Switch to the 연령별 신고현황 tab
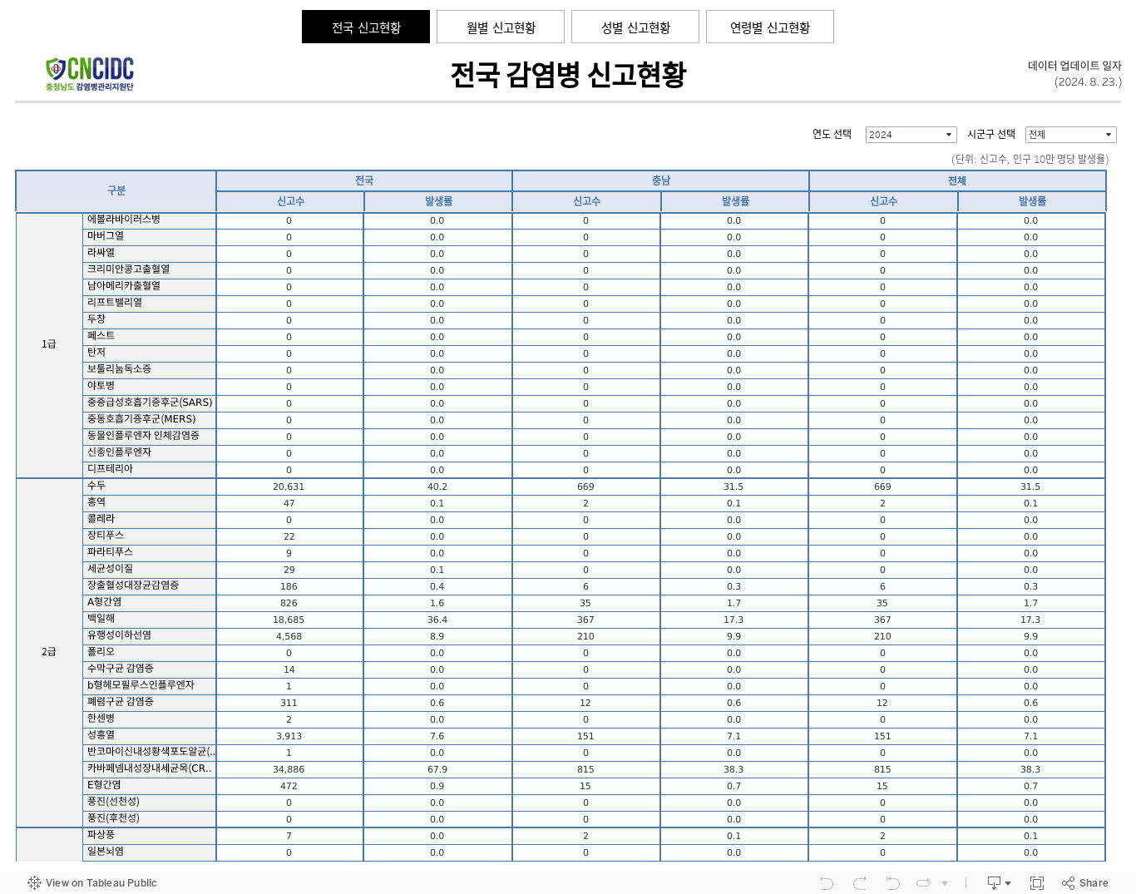The image size is (1136, 894). click(x=770, y=27)
